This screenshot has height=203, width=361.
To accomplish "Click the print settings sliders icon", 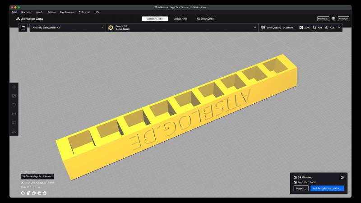I will point(263,28).
